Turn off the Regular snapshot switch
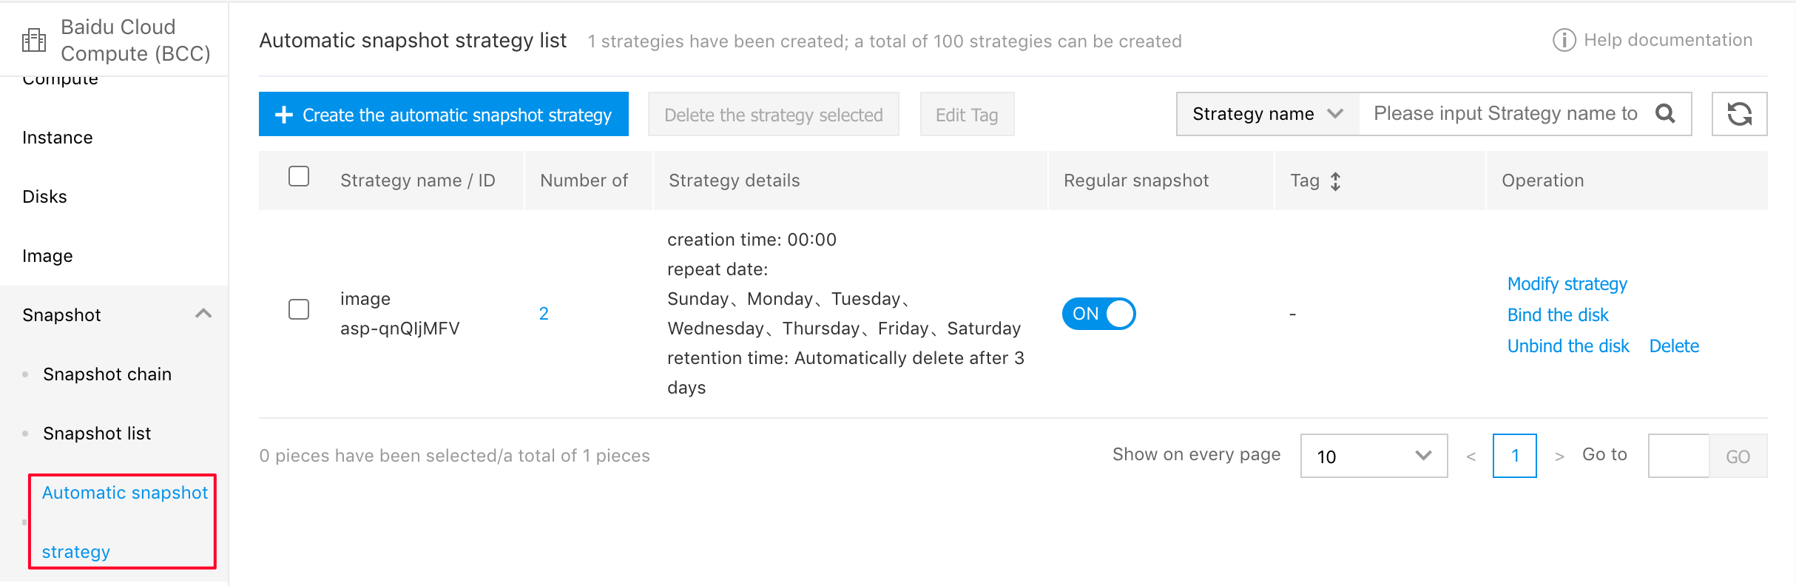The image size is (1796, 586). coord(1098,314)
